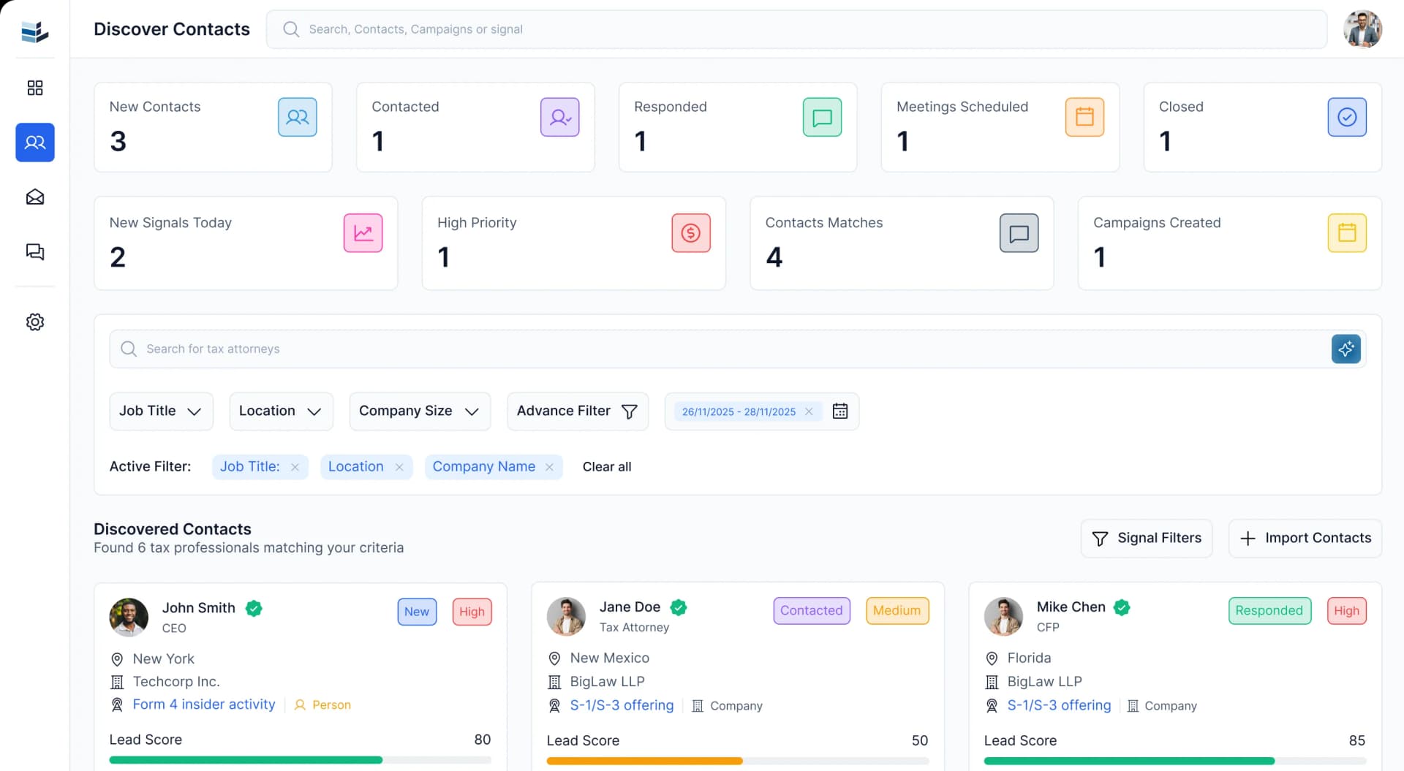Click Mike Chen's verified badge
This screenshot has width=1404, height=771.
click(1122, 607)
